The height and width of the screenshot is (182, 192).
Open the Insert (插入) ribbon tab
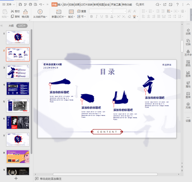coord(60,4)
